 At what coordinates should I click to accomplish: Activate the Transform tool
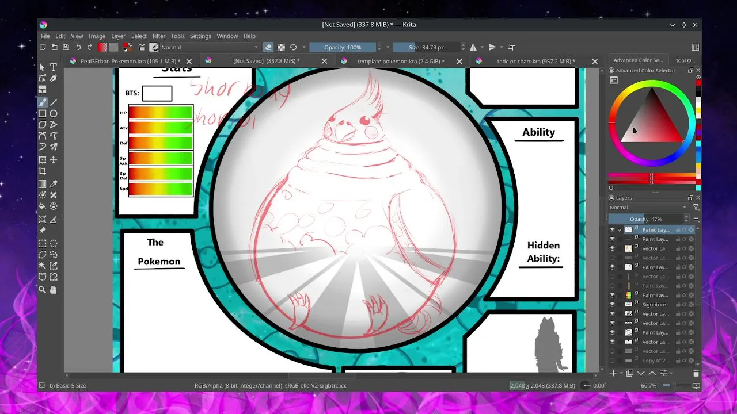pos(43,160)
